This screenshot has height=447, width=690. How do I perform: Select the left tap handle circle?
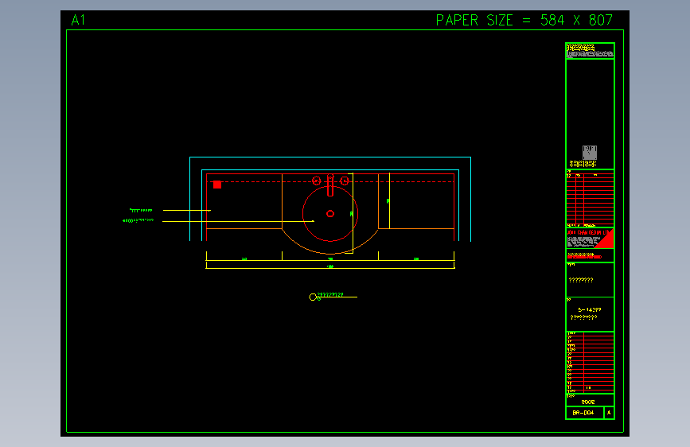click(x=316, y=181)
